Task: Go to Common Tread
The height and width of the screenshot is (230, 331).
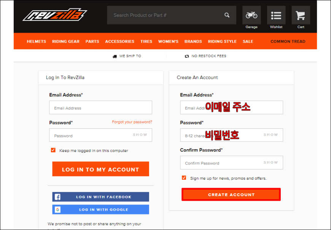Action: point(288,42)
